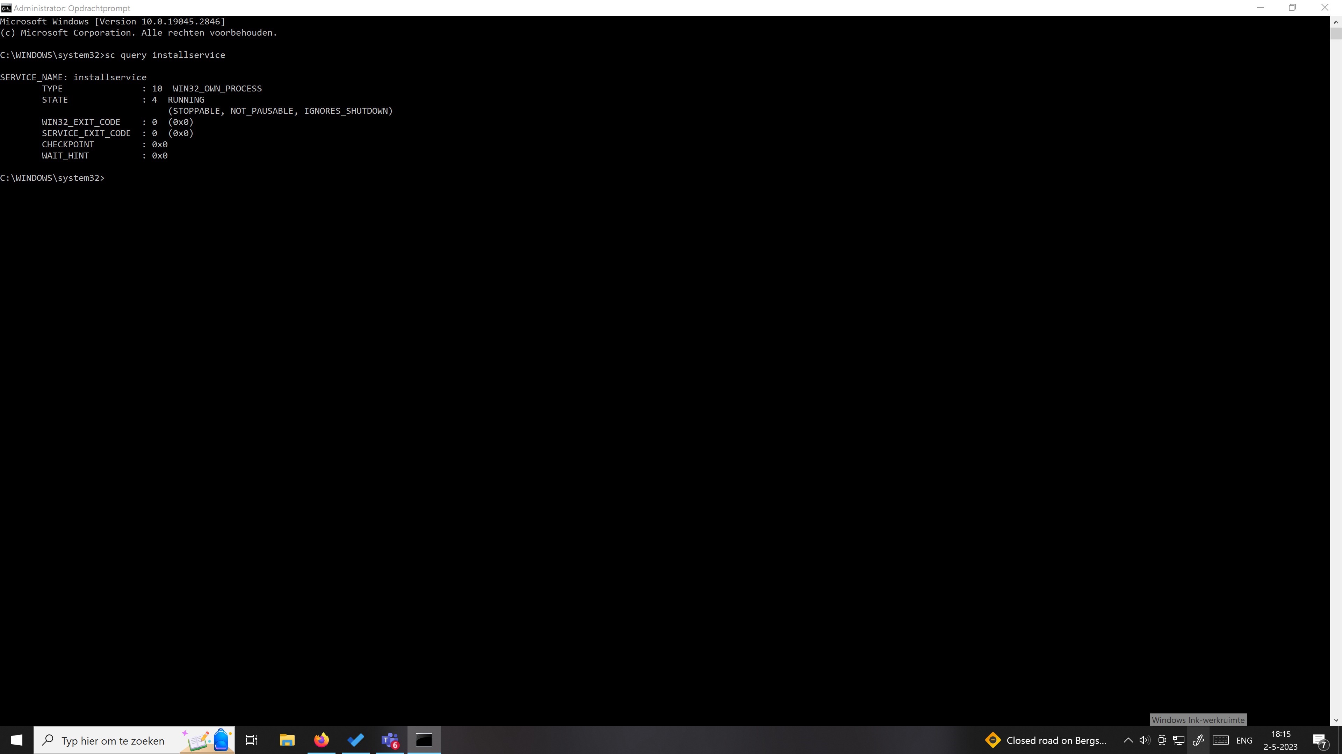The image size is (1342, 754).
Task: Open Task View from the taskbar
Action: pyautogui.click(x=252, y=740)
